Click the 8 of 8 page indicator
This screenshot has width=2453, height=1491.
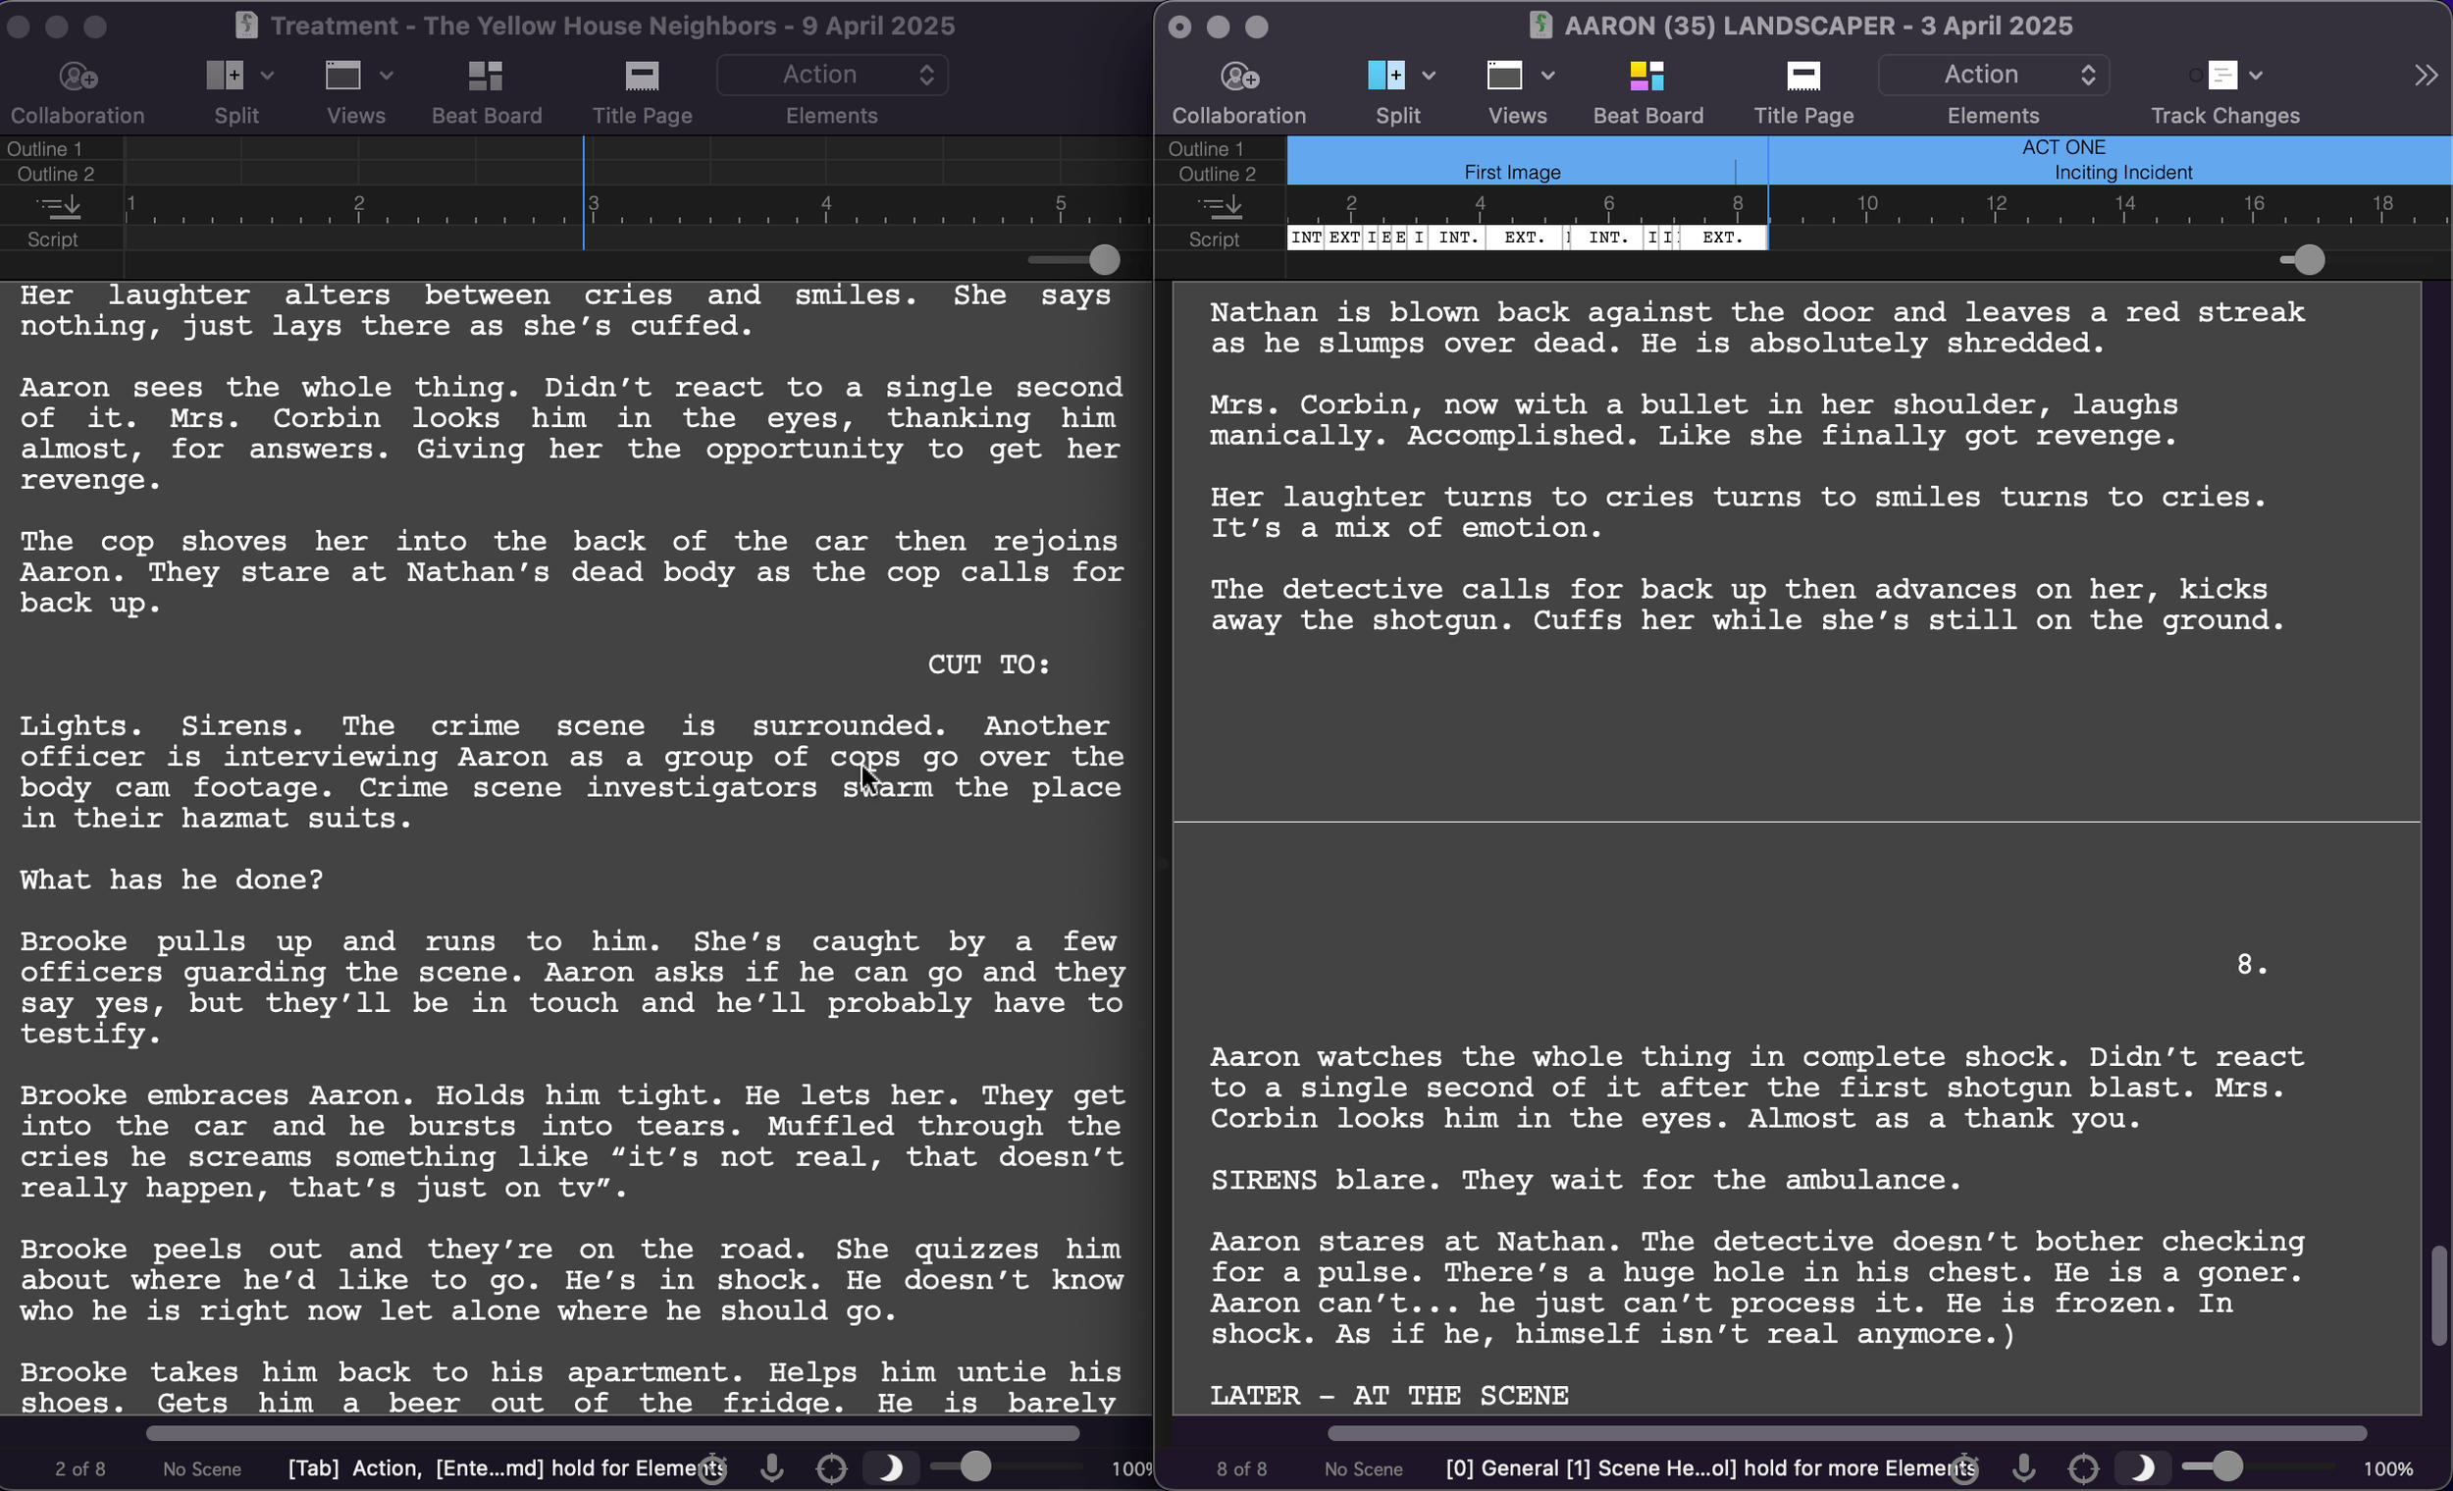[1241, 1469]
